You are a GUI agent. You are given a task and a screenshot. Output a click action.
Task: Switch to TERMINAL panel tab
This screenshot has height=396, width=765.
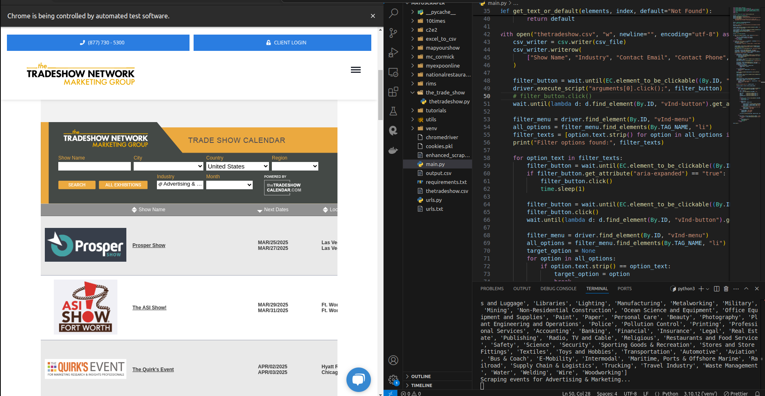597,289
